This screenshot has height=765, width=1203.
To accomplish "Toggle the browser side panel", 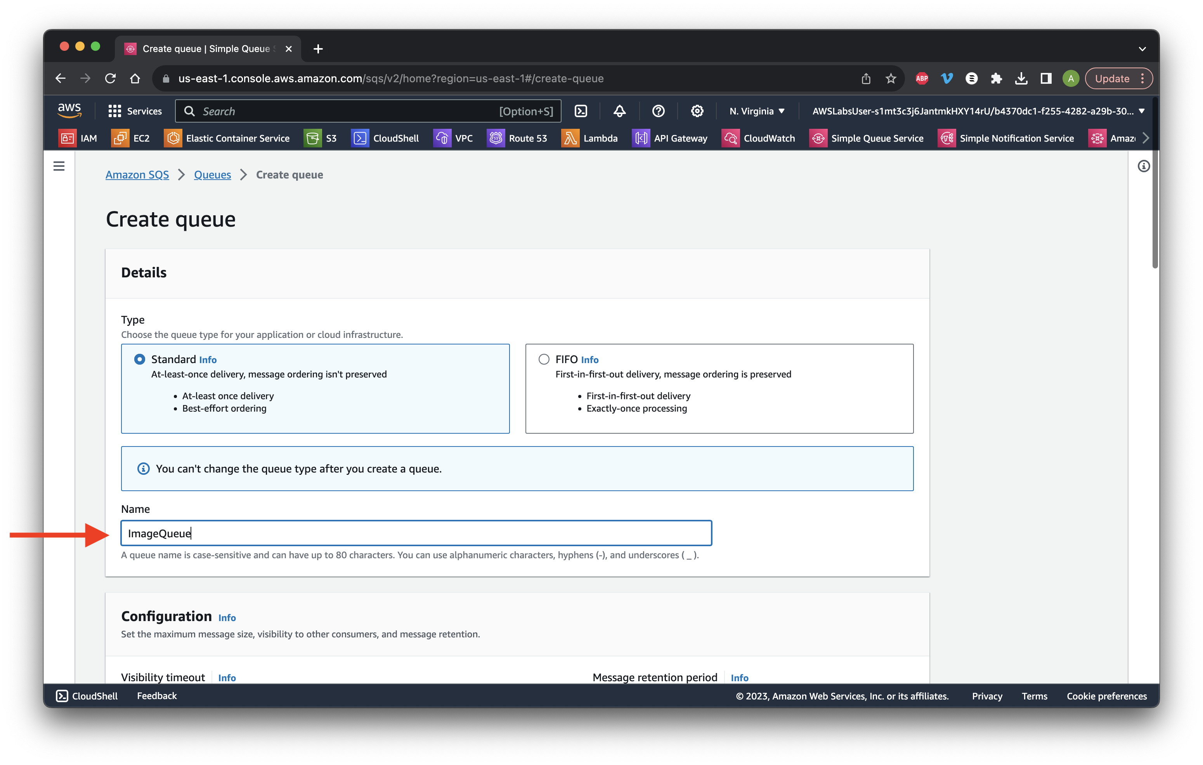I will coord(1045,78).
